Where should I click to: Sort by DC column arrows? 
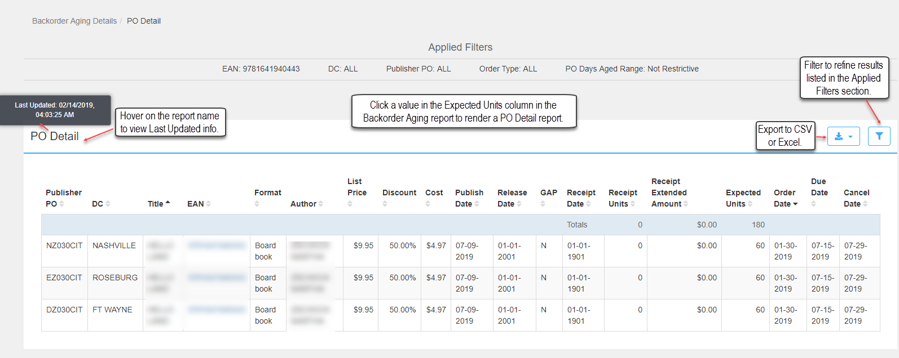click(x=108, y=204)
